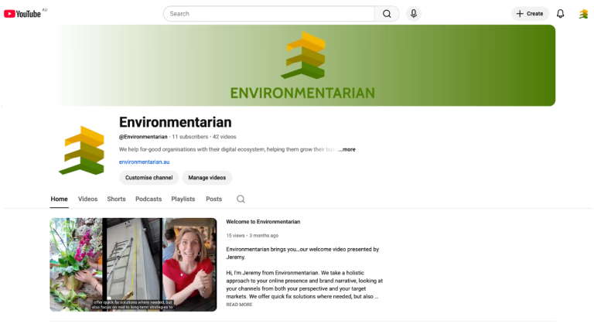The width and height of the screenshot is (594, 334).
Task: Click the 42 videos text
Action: [x=224, y=137]
